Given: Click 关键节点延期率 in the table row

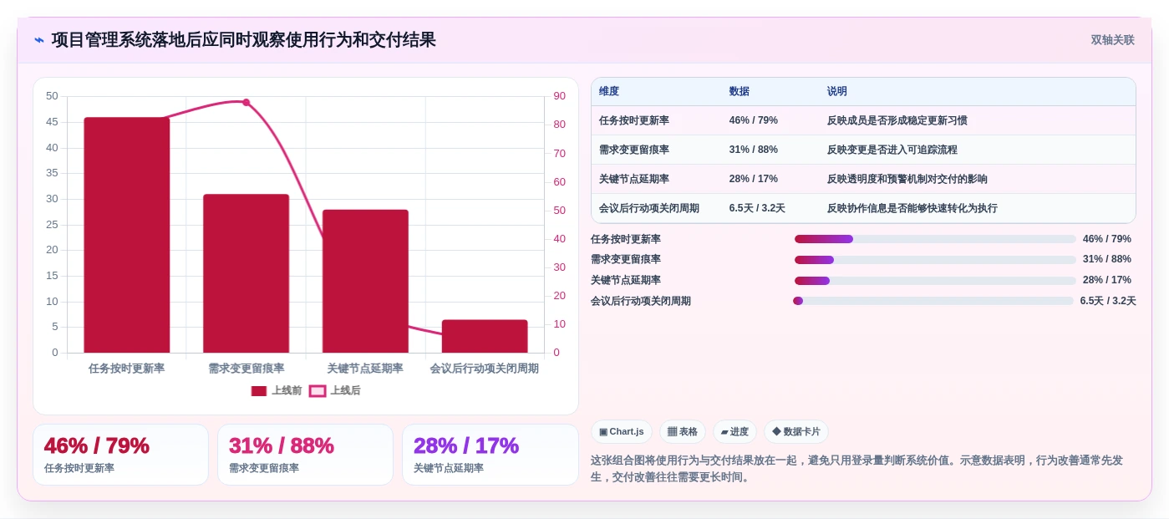Looking at the screenshot, I should 634,179.
